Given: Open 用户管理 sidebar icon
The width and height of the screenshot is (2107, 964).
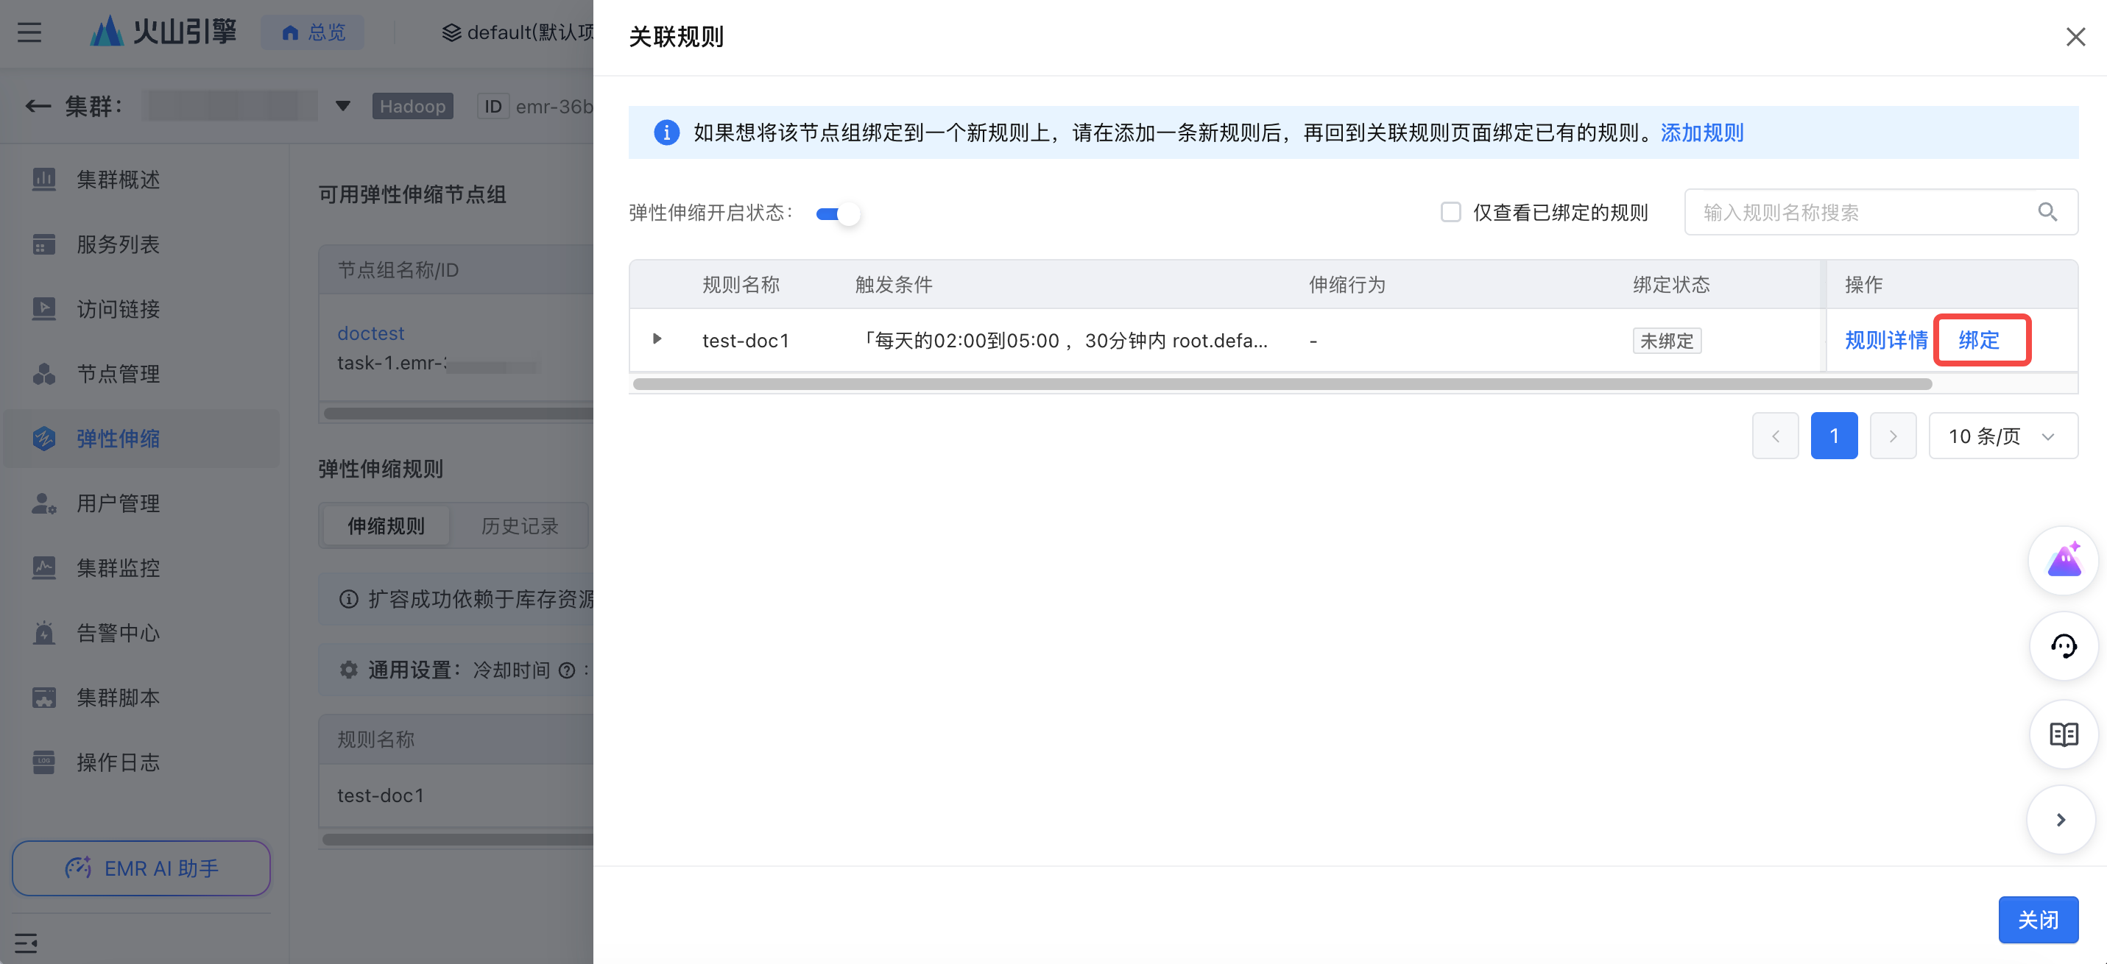Looking at the screenshot, I should [43, 503].
